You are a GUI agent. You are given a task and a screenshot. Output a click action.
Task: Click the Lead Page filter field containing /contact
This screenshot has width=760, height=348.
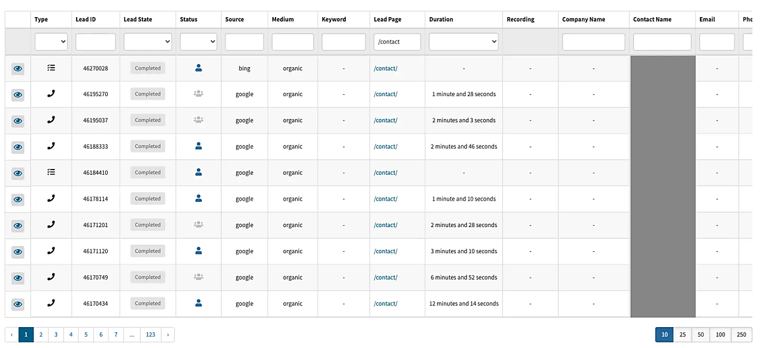[x=397, y=42]
